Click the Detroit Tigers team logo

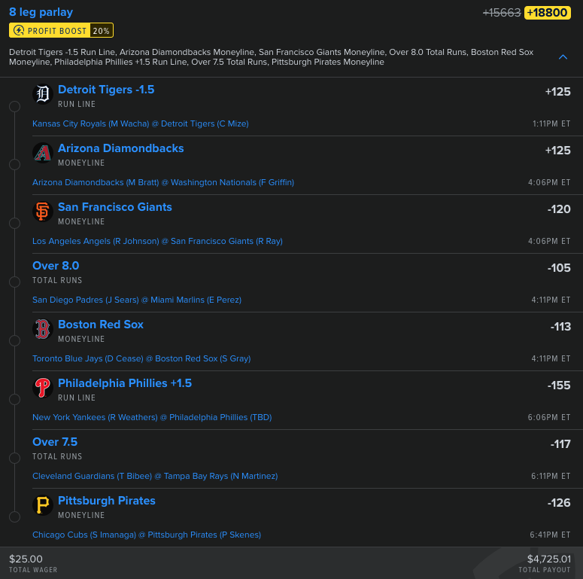pos(42,94)
